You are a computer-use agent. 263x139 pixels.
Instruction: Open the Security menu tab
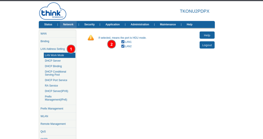click(89, 24)
